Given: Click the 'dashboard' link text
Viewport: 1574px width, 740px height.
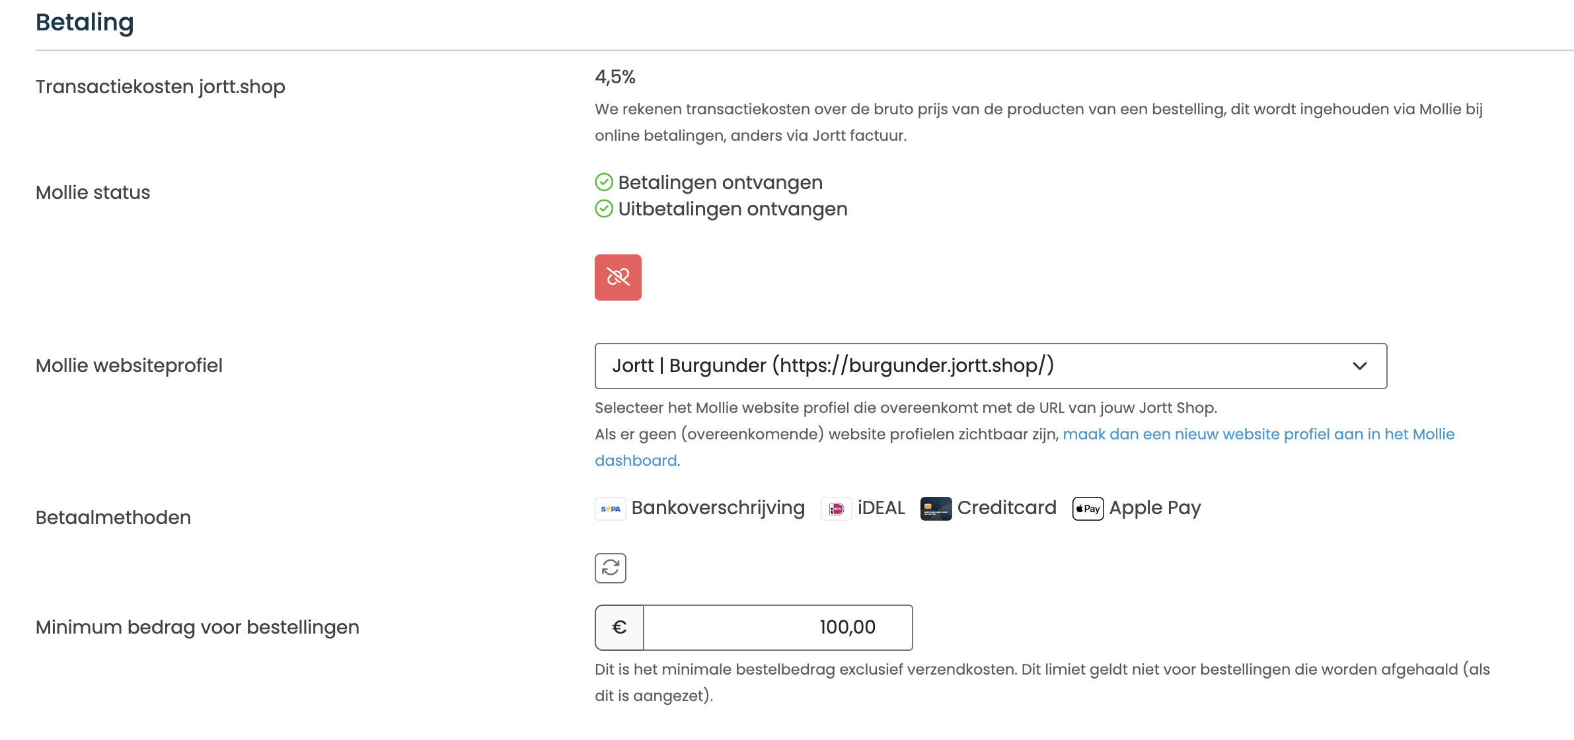Looking at the screenshot, I should pos(636,461).
